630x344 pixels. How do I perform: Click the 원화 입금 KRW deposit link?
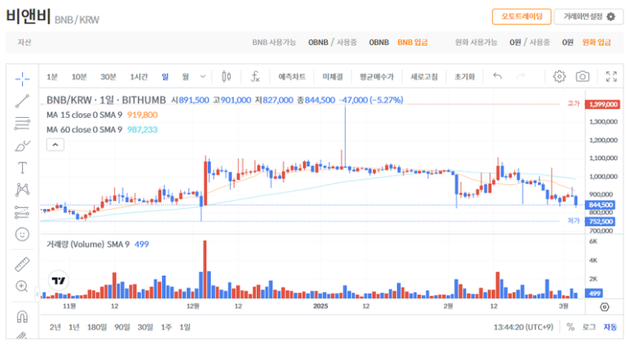click(x=597, y=42)
